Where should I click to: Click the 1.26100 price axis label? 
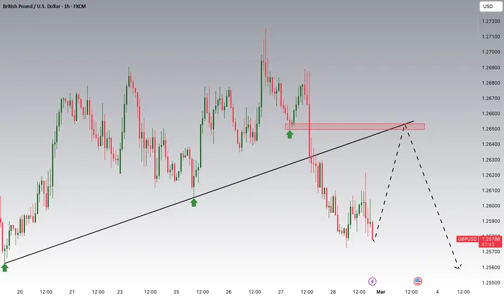coord(490,191)
